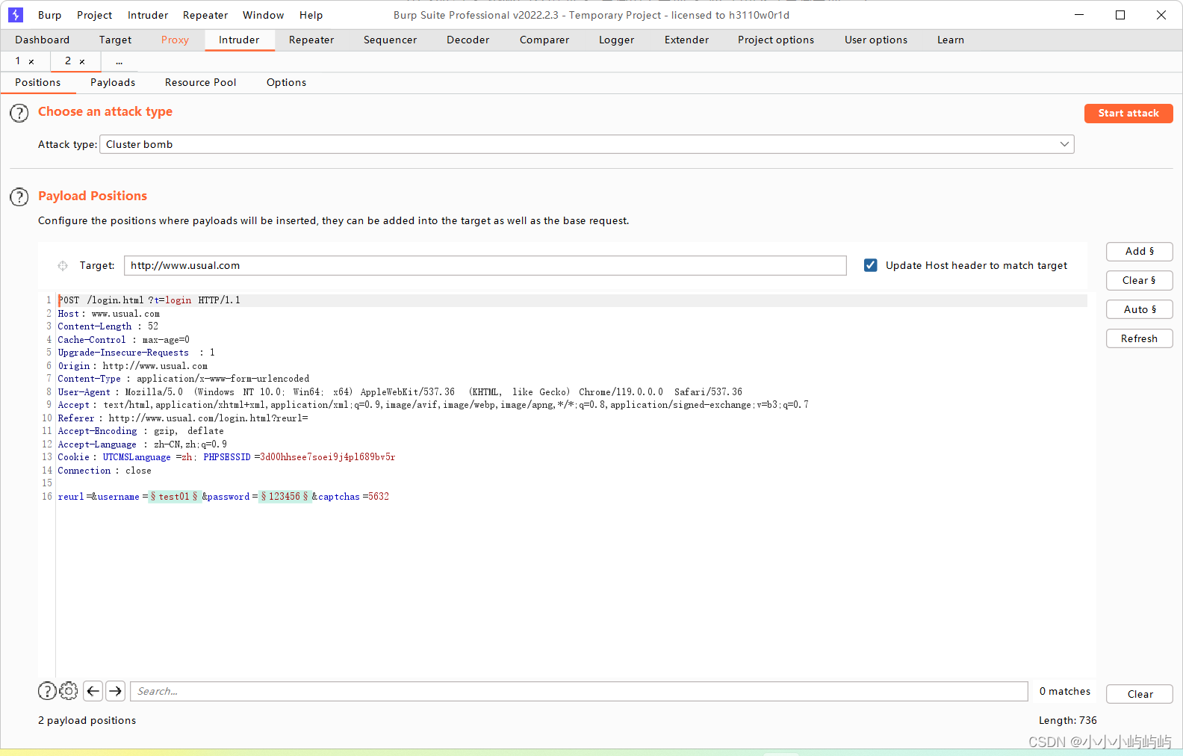Click the §123456§ password payload position
Viewport: 1183px width, 756px height.
pyautogui.click(x=285, y=497)
